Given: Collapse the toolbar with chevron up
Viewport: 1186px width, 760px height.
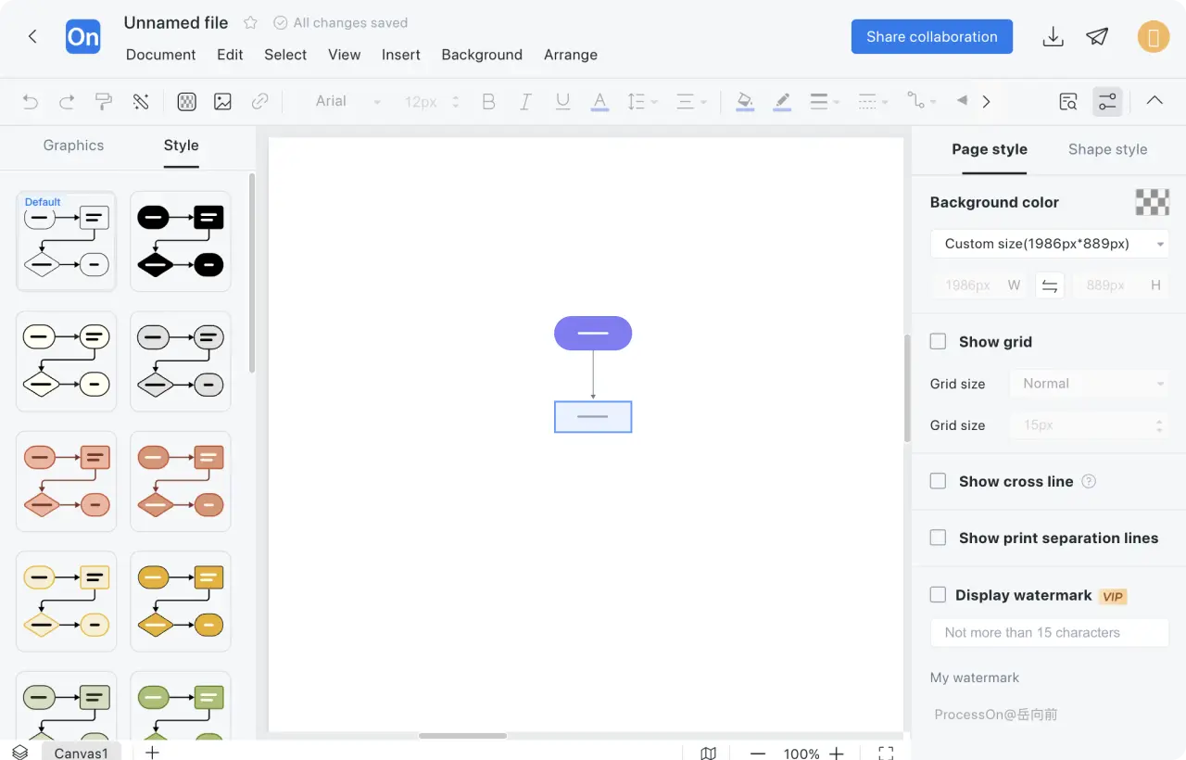Looking at the screenshot, I should click(x=1154, y=101).
